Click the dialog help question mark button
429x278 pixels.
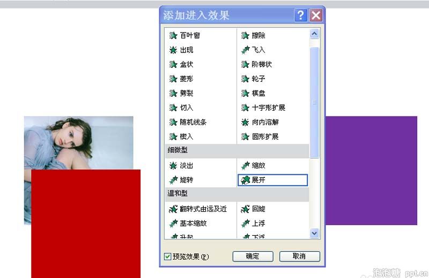(301, 15)
